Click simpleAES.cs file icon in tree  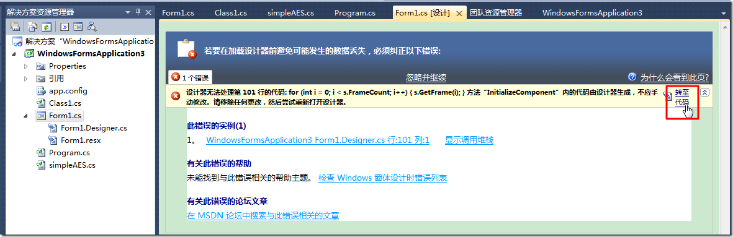pos(41,165)
